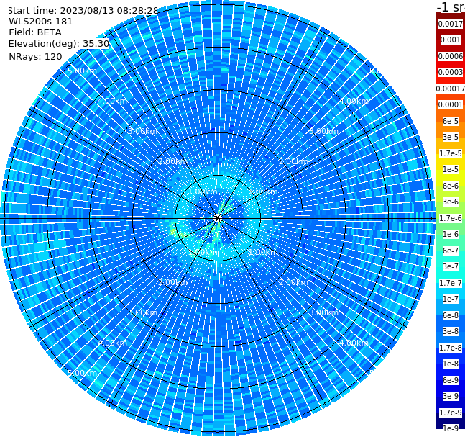Image resolution: width=465 pixels, height=437 pixels.
Task: Click the 6e-7 colorbar label
Action: (451, 251)
